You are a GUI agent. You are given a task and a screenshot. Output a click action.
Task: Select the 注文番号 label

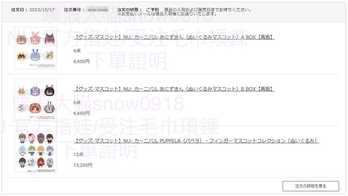click(74, 10)
